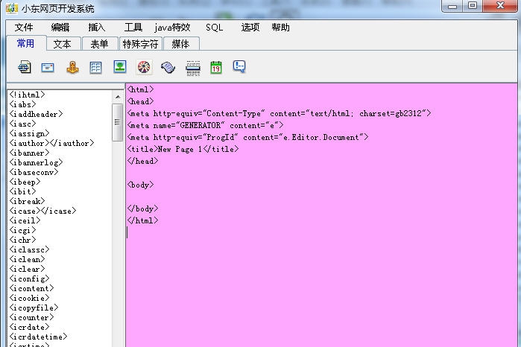Select <ibeep> in the tag list

click(25, 182)
